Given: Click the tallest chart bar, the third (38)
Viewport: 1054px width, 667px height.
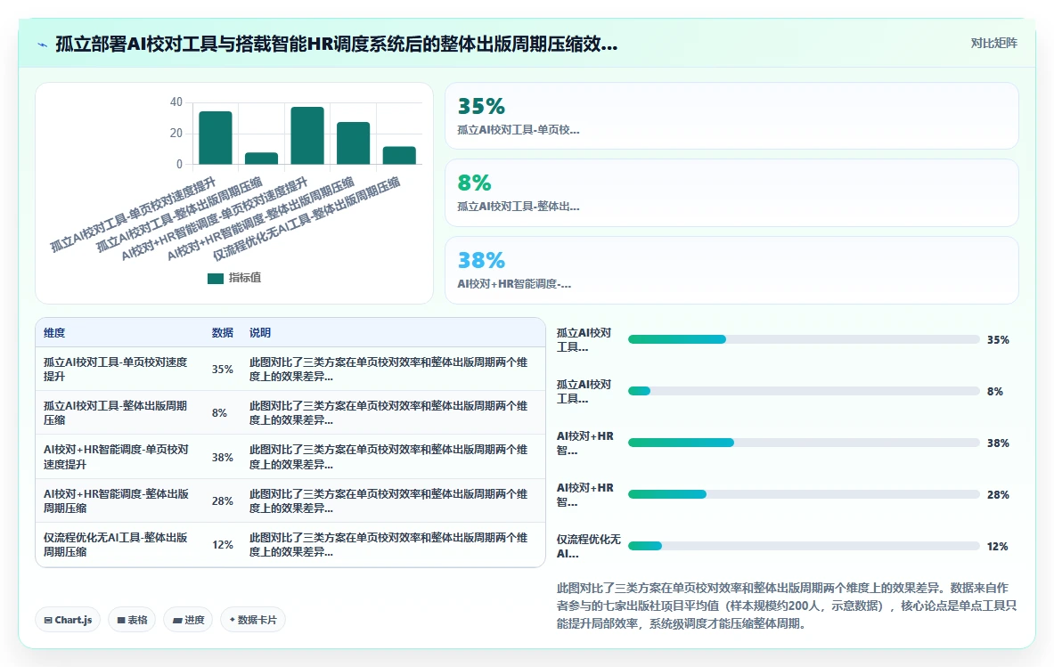Looking at the screenshot, I should tap(307, 135).
